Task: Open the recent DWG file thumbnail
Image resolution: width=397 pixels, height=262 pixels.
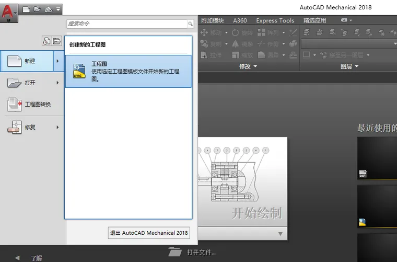Action: pos(377,207)
